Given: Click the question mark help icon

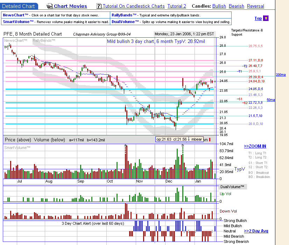Looking at the screenshot, I should (99, 6).
